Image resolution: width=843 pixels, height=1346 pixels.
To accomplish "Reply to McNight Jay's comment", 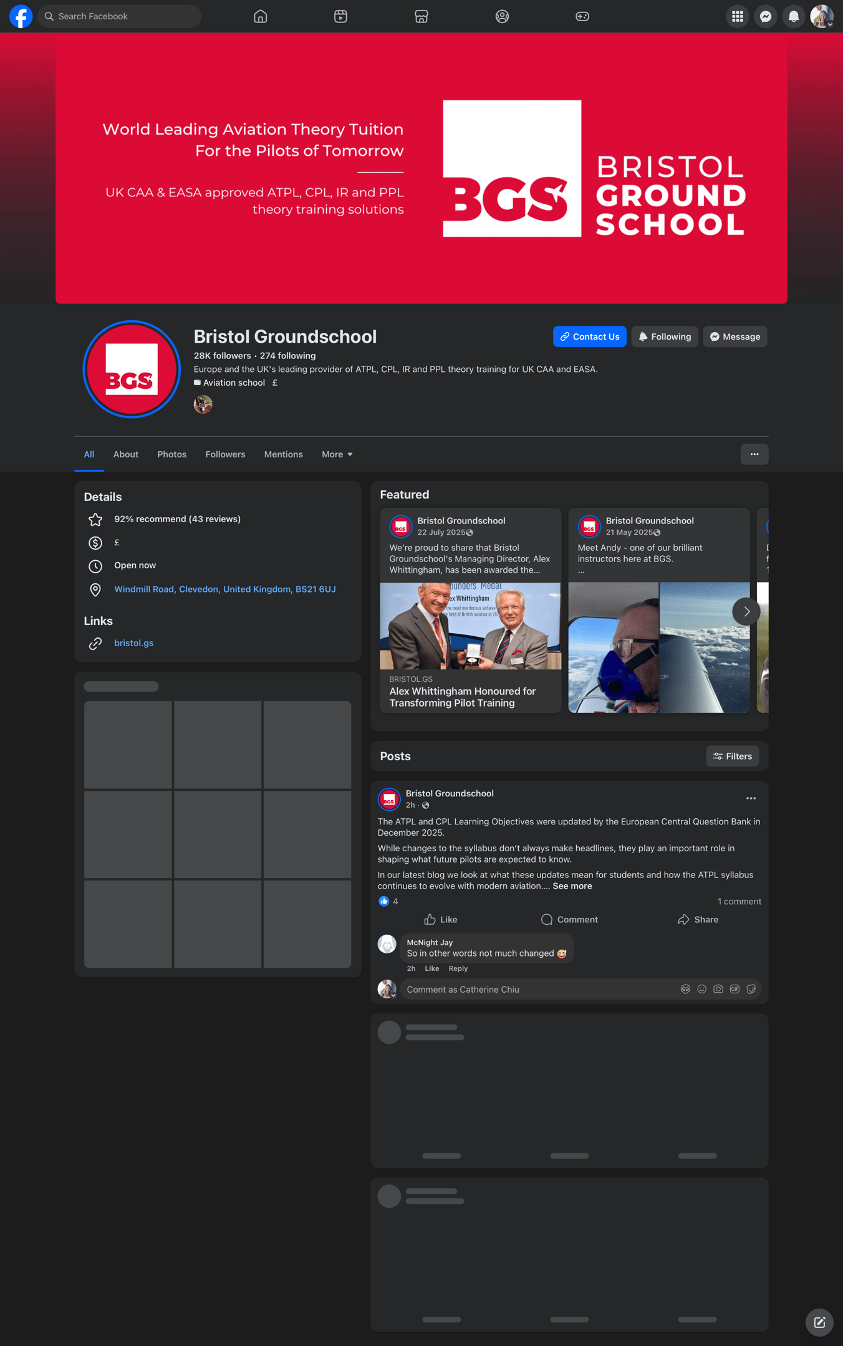I will pos(458,968).
